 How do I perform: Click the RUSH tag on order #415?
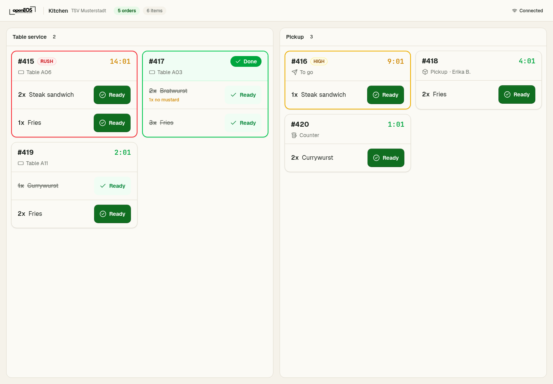[47, 61]
